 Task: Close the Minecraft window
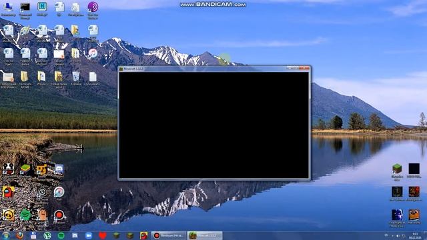coord(304,68)
